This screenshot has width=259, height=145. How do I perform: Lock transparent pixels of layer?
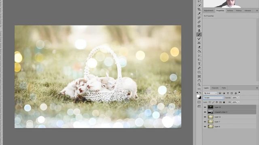210,102
